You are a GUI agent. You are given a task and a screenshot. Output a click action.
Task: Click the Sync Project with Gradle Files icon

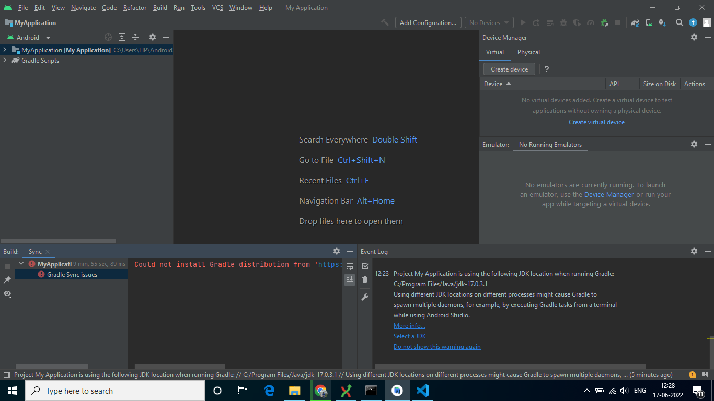click(635, 23)
